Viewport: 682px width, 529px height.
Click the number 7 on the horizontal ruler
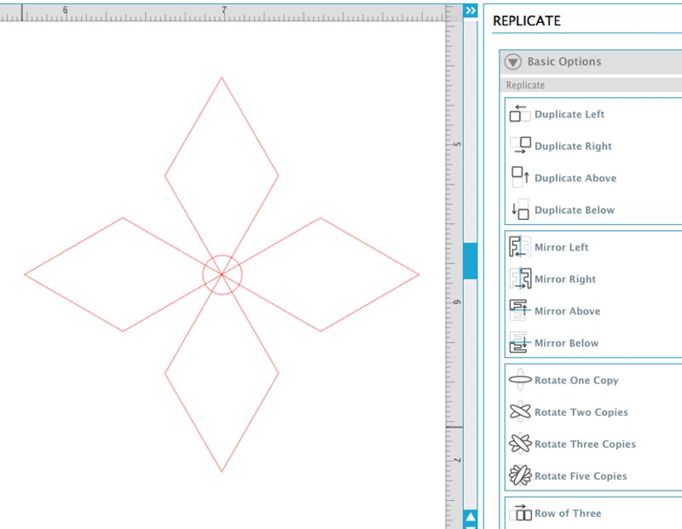pyautogui.click(x=224, y=9)
